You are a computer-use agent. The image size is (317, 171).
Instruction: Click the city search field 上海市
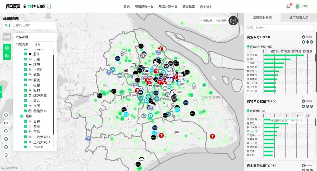coord(31,26)
